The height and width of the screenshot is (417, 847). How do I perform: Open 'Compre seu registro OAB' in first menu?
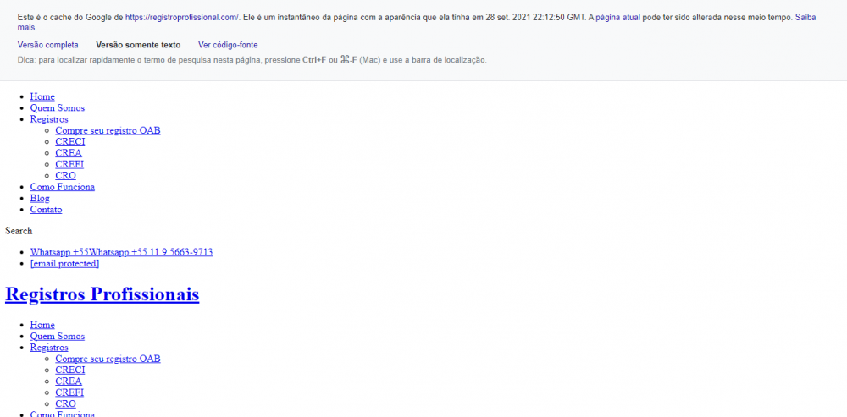[108, 130]
